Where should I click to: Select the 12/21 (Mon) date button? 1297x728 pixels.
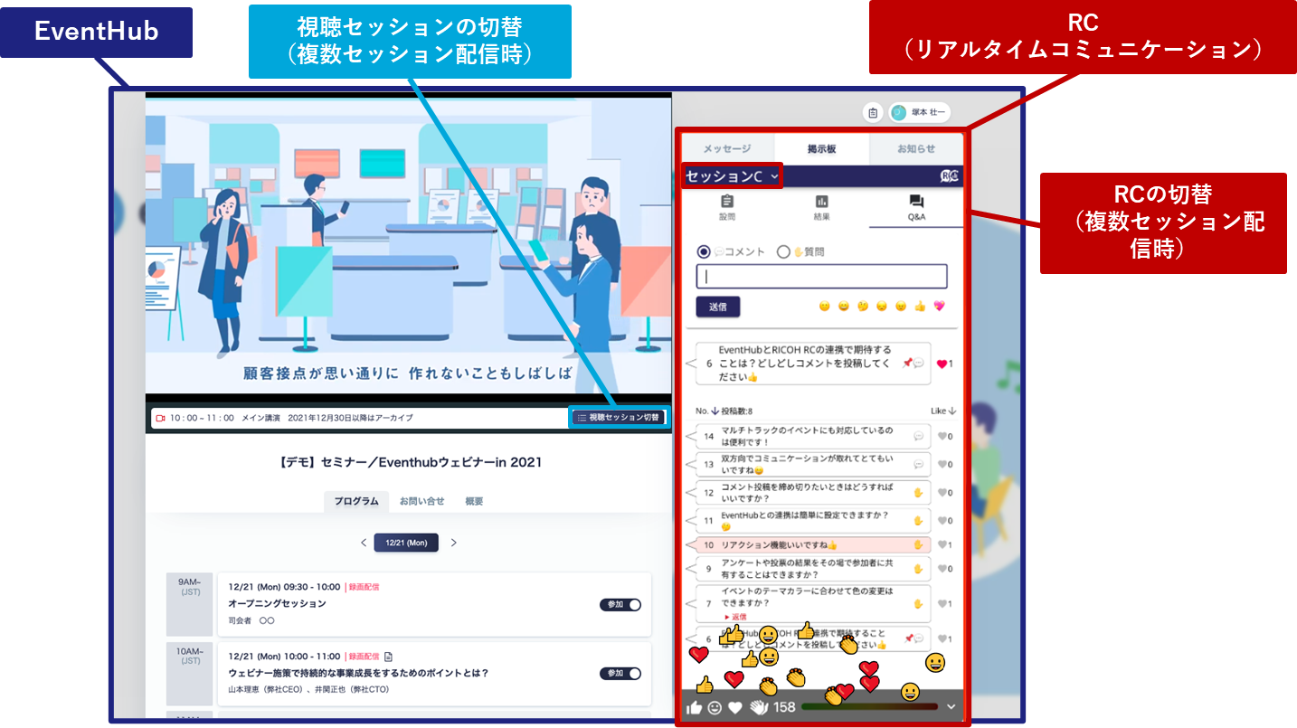point(406,543)
